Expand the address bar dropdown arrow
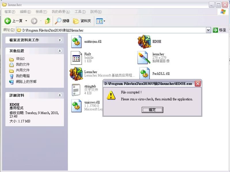230x172 pixels. click(208, 30)
